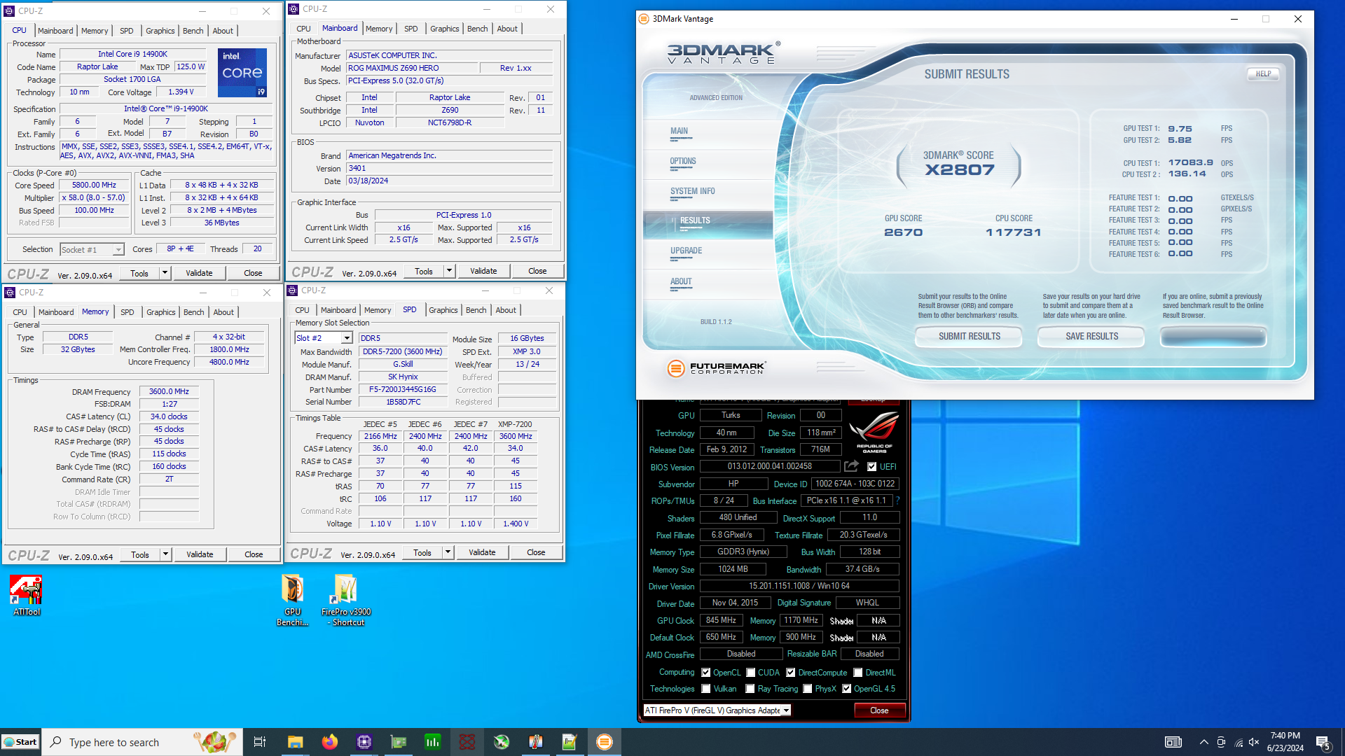Open SPD tab in CPU-Z Memory window
The height and width of the screenshot is (756, 1345).
point(127,312)
